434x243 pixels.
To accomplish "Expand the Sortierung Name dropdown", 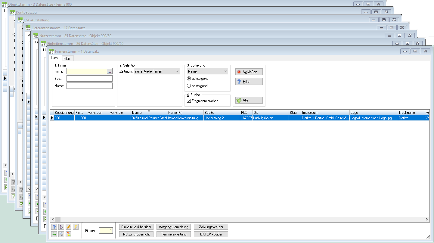I will coord(207,71).
